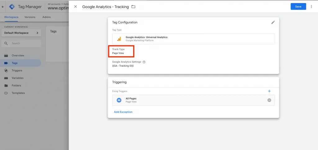Image resolution: width=318 pixels, height=150 pixels.
Task: Select the Google Analytics: Universal Analytics tag type
Action: [193, 39]
